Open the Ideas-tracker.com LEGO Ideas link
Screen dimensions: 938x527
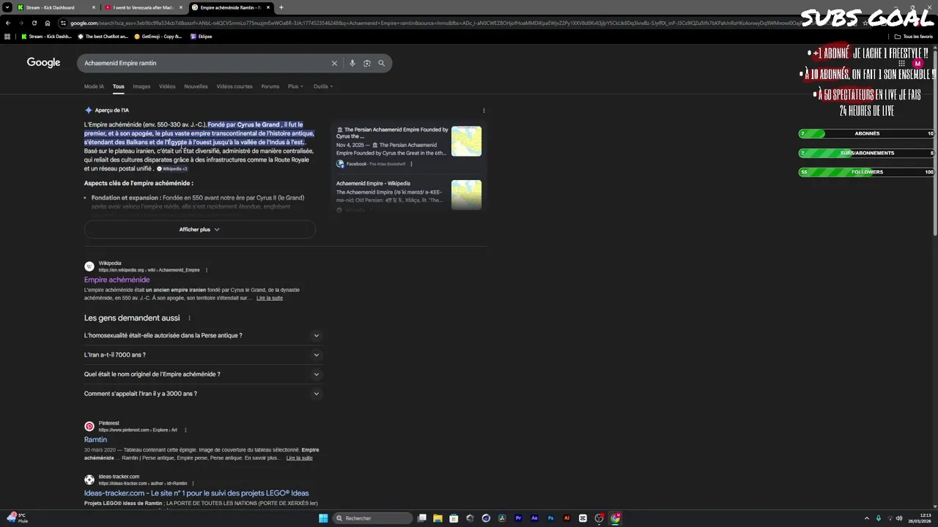pyautogui.click(x=196, y=493)
